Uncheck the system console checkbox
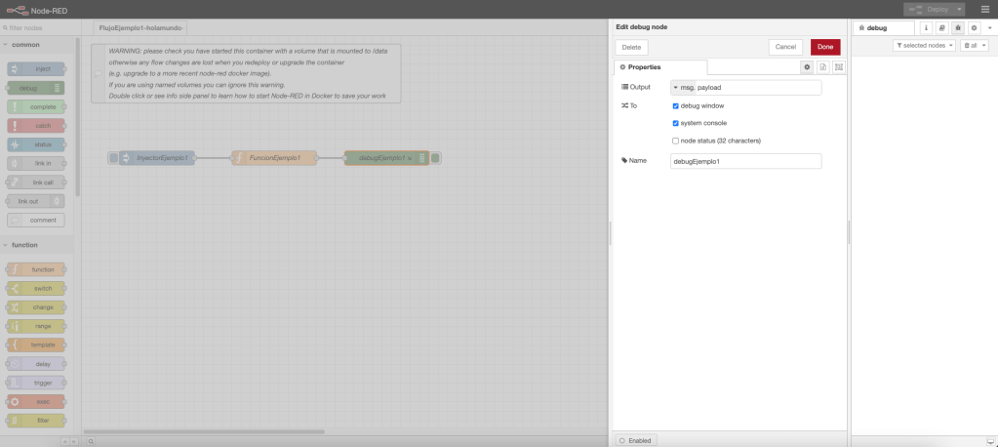The width and height of the screenshot is (998, 447). (676, 123)
